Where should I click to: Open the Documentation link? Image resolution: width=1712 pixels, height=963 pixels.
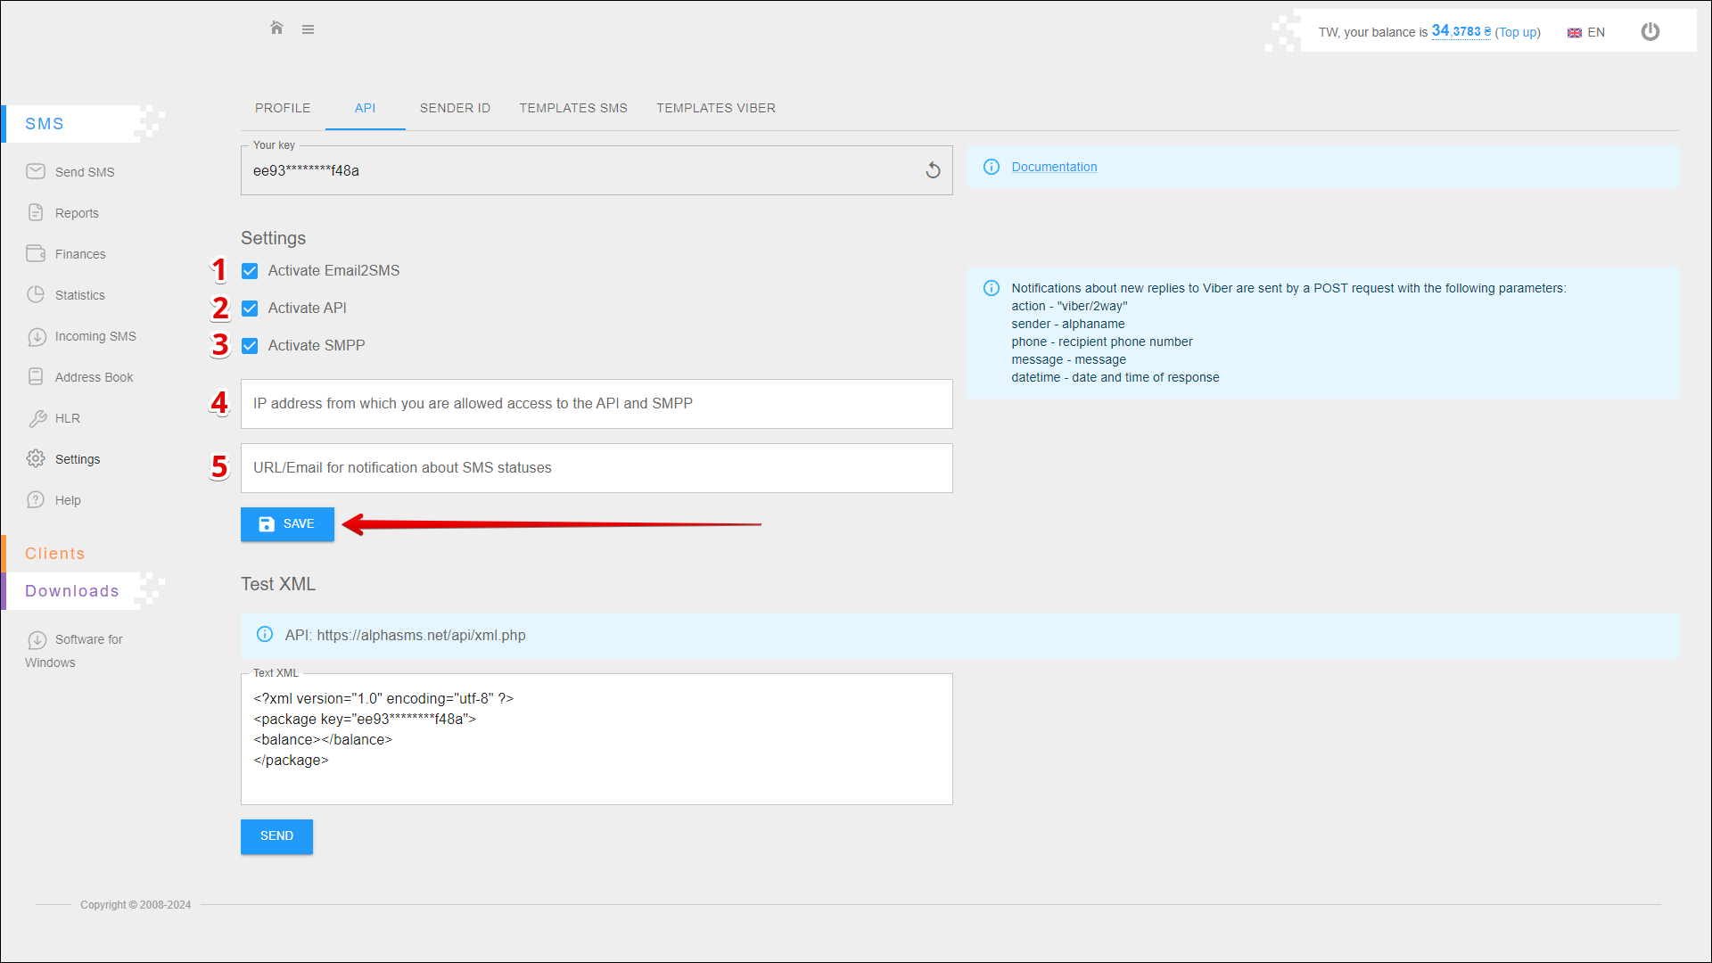1054,167
